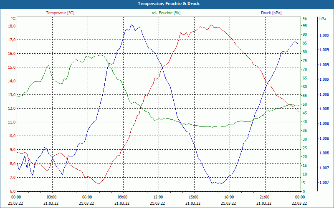Click the green '85' humidity tick label

coord(305,43)
